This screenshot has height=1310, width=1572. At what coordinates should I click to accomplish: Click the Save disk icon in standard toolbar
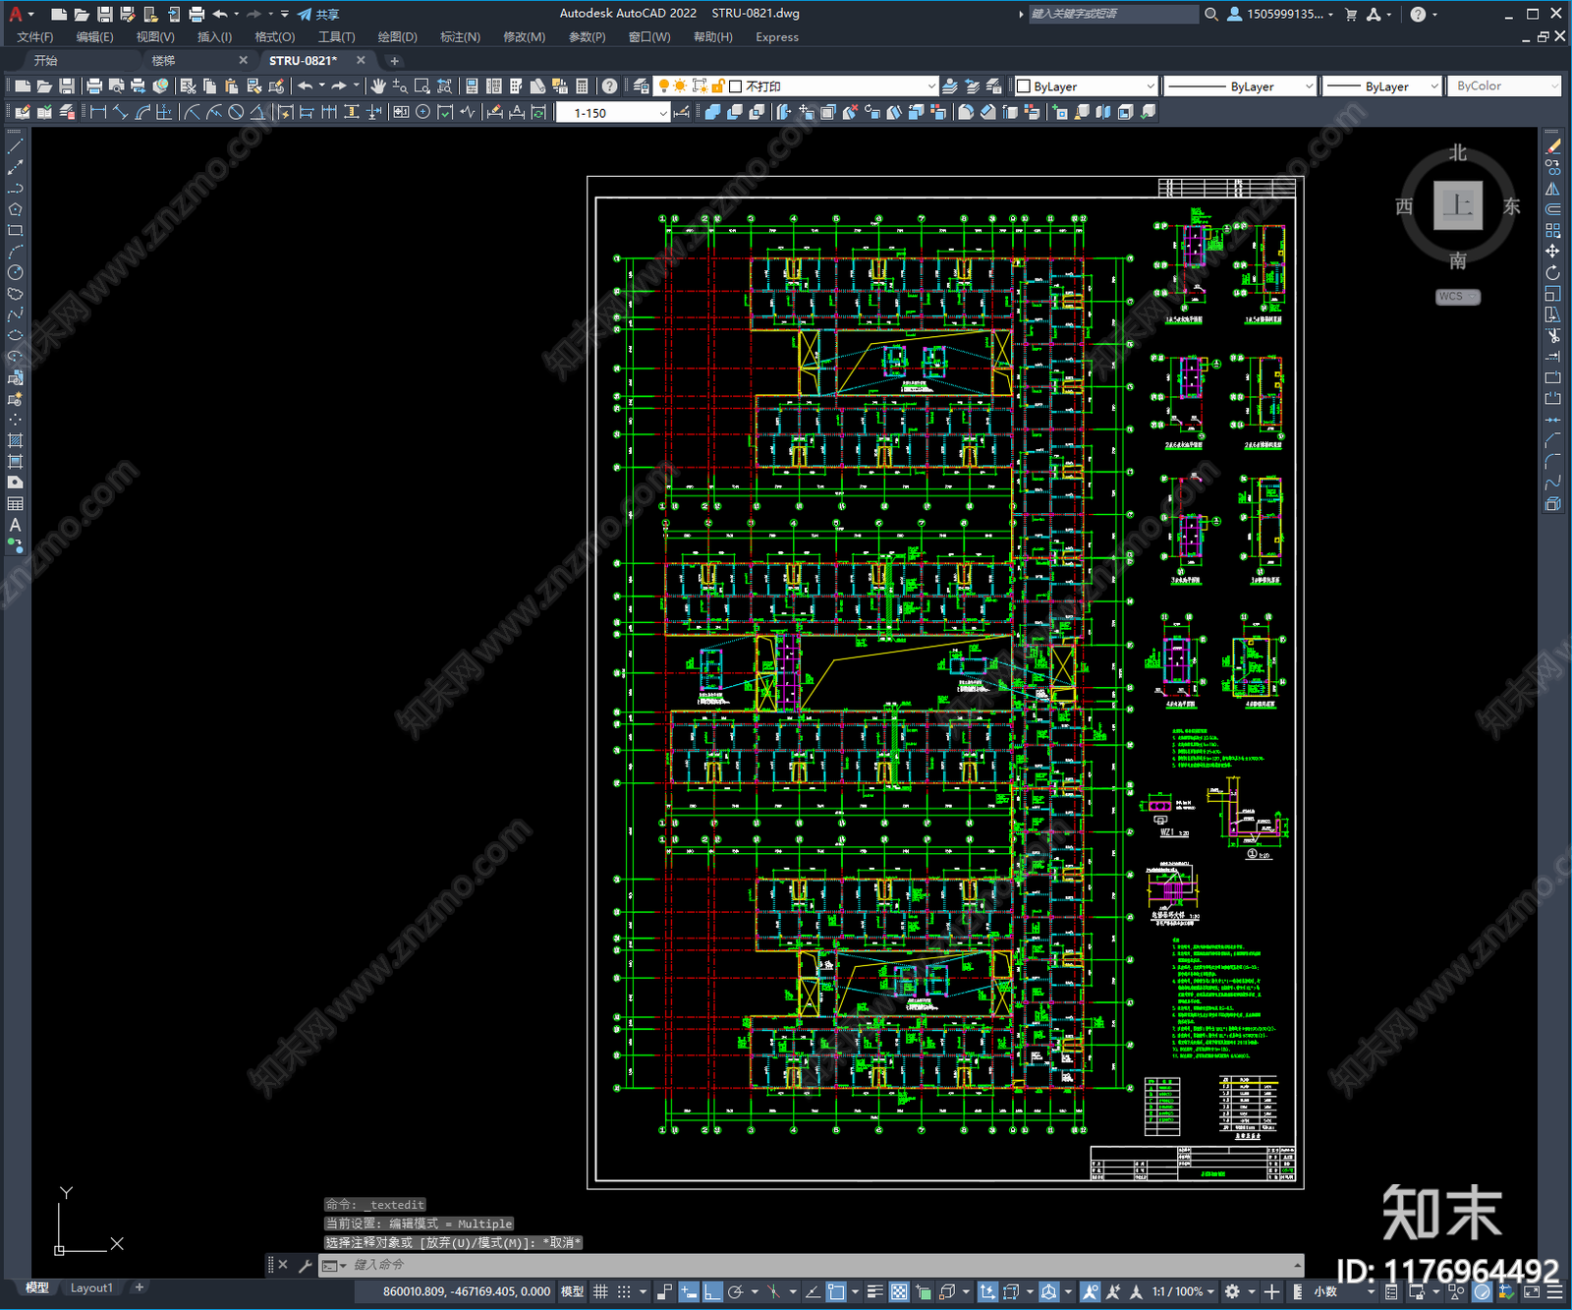(x=67, y=86)
